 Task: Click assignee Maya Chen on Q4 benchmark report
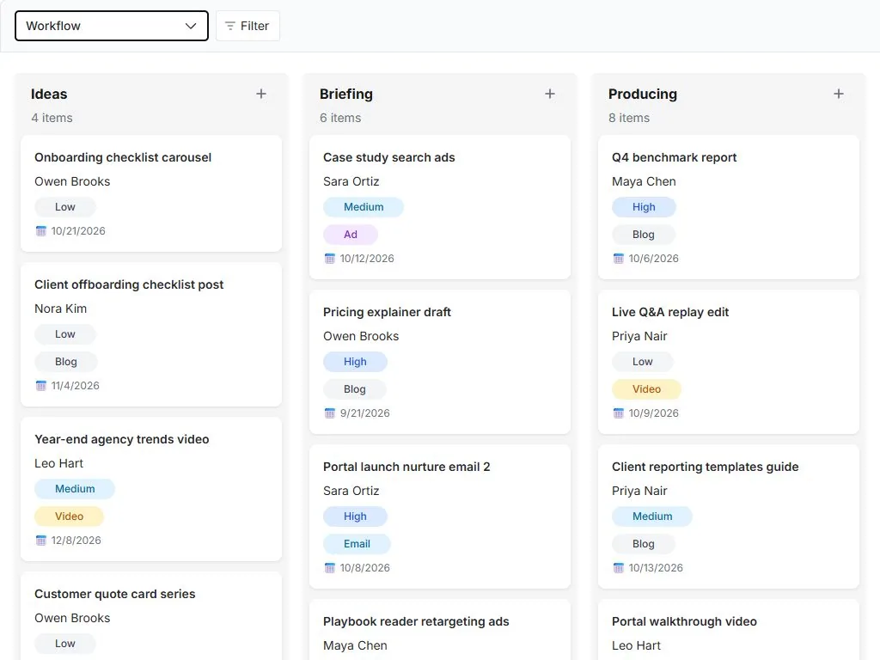click(x=644, y=181)
